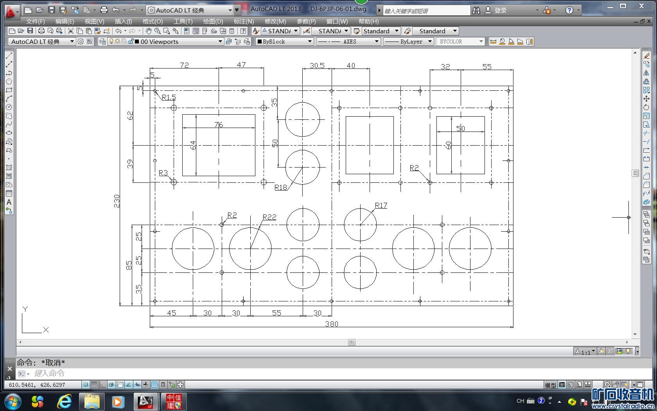
Task: Select the Multiline Text tool
Action: pyautogui.click(x=9, y=202)
